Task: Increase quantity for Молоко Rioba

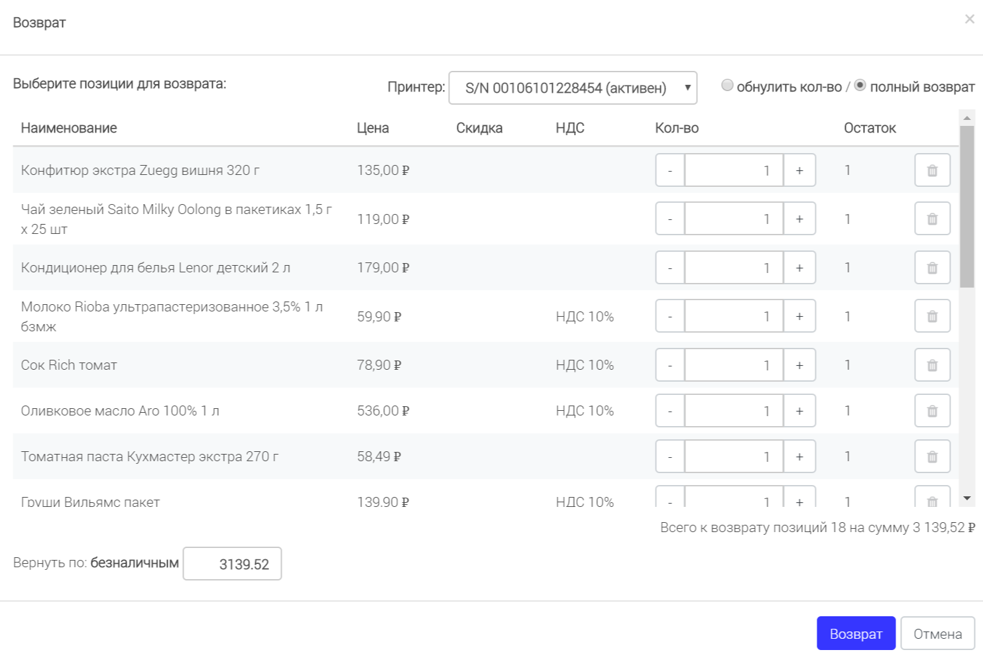Action: tap(799, 316)
